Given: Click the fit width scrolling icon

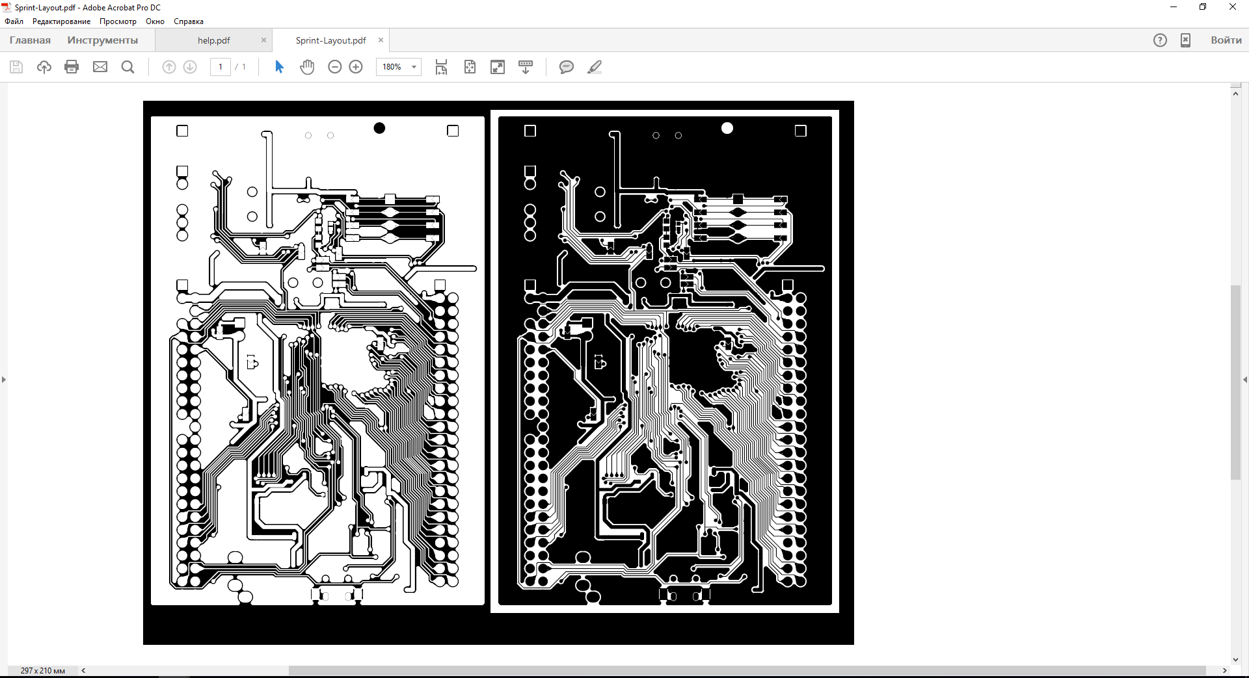Looking at the screenshot, I should (442, 67).
